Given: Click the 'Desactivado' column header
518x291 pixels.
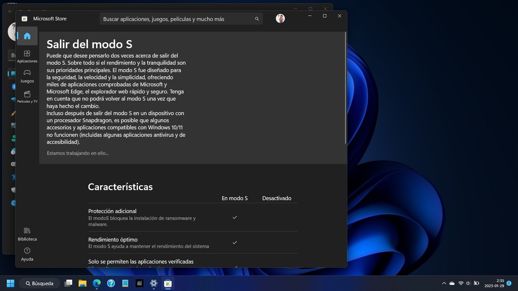Looking at the screenshot, I should [x=277, y=198].
